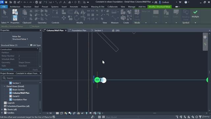Select the Trim/Extend to Corner tool
Screen dimensions: 211x119
(x=83, y=18)
